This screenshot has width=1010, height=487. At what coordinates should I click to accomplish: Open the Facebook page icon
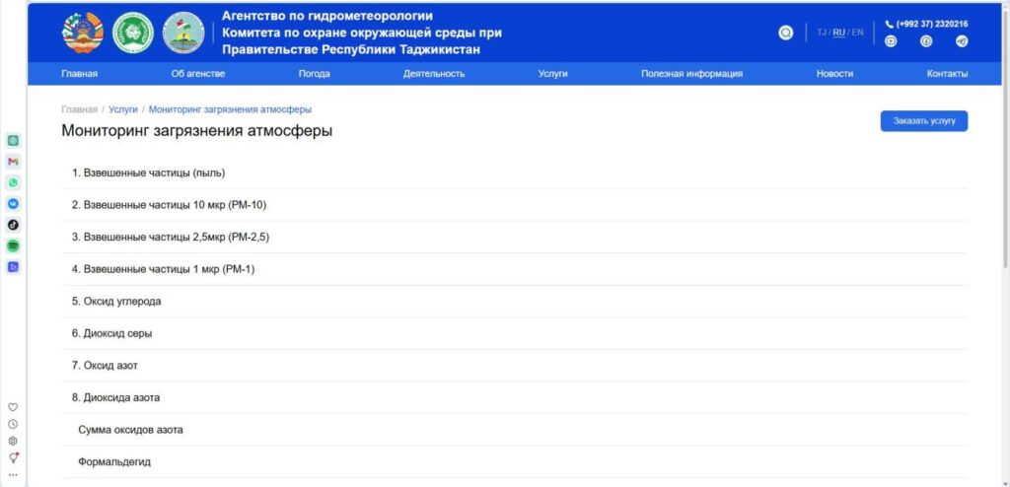tap(926, 41)
